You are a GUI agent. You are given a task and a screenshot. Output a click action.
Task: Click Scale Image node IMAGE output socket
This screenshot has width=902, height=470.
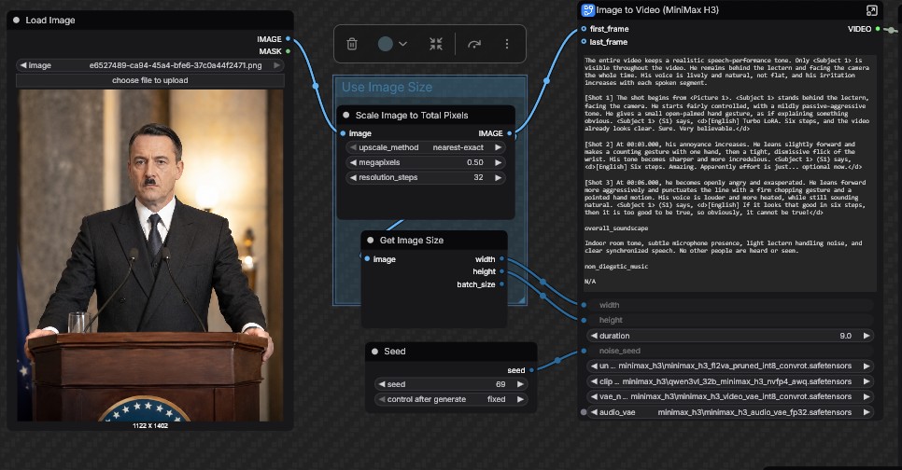(510, 133)
